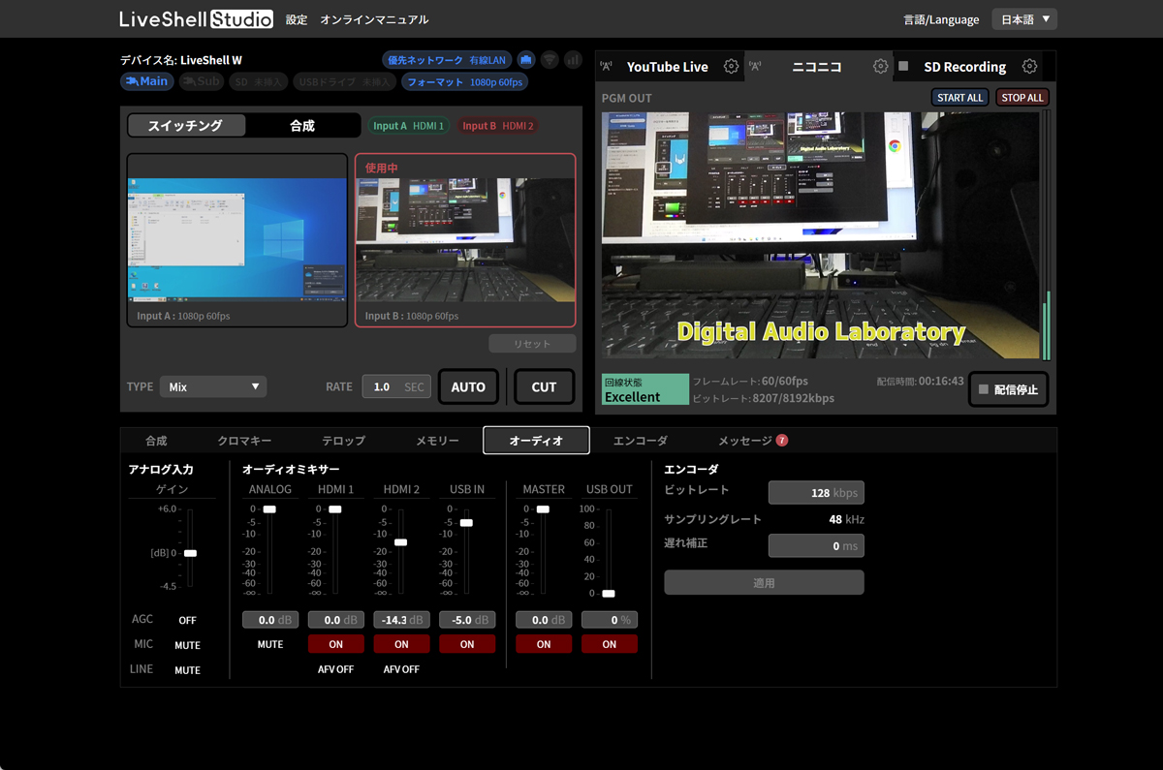The height and width of the screenshot is (770, 1163).
Task: Toggle HDMI 2 channel ON button
Action: pyautogui.click(x=401, y=644)
